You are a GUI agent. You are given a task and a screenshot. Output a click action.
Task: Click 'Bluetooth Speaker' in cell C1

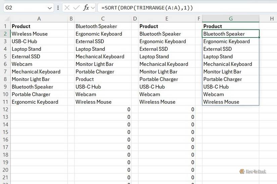tap(96, 26)
